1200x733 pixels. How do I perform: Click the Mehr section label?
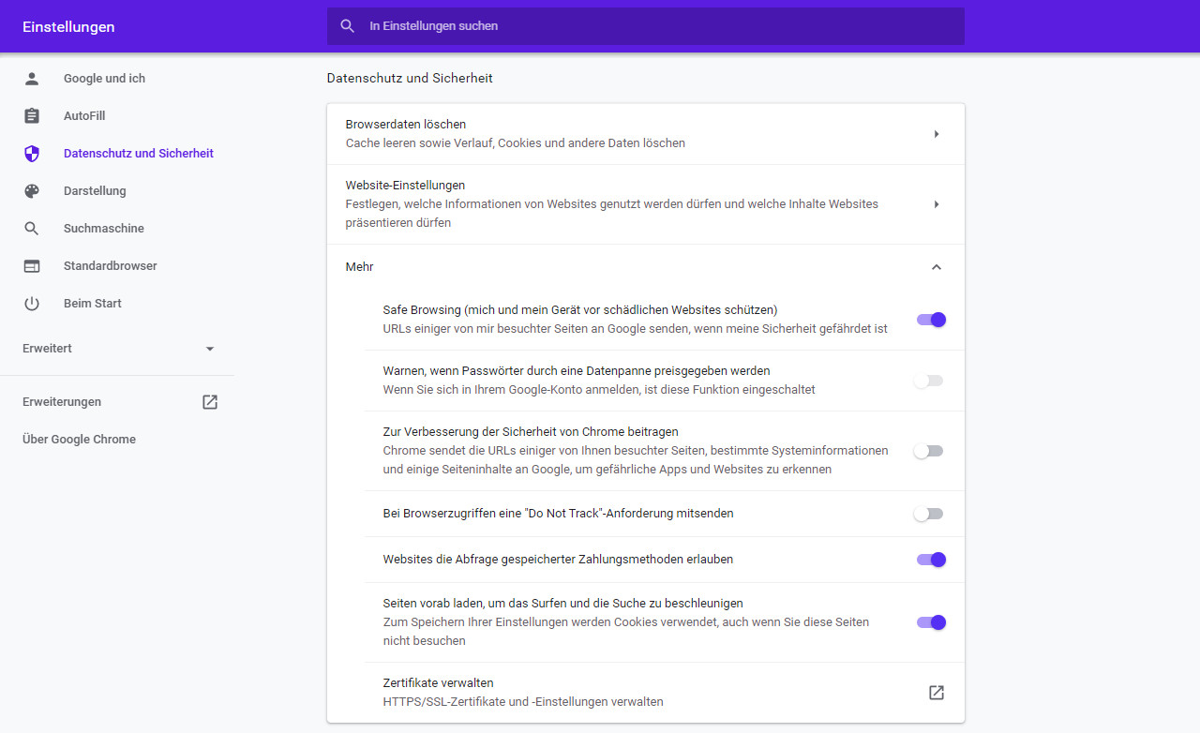(x=360, y=267)
